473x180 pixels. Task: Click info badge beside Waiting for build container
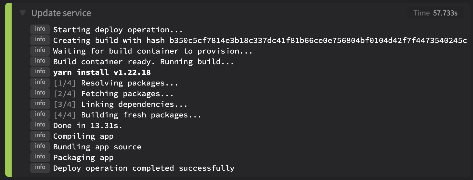40,51
